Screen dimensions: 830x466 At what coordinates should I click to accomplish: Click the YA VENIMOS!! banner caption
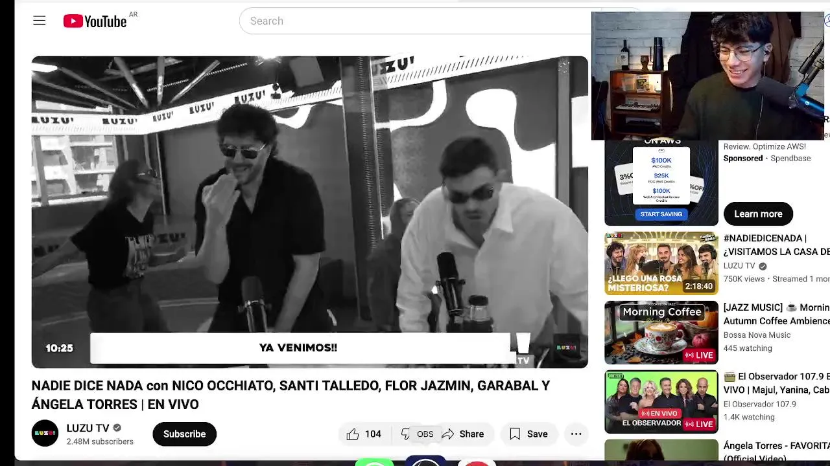298,348
